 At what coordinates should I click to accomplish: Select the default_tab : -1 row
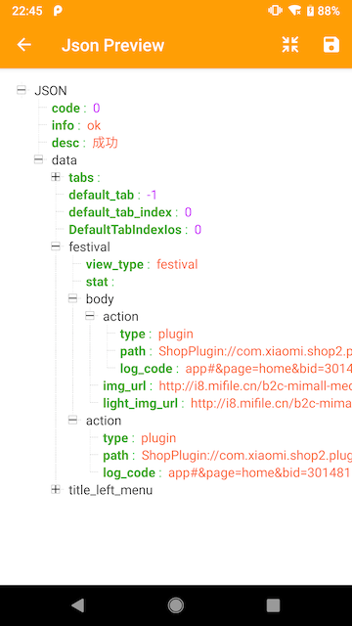[x=113, y=196]
